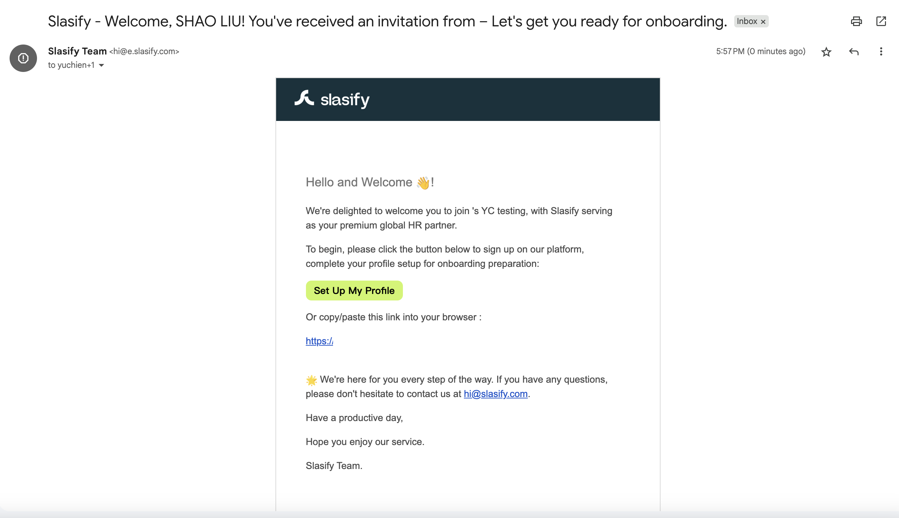This screenshot has width=899, height=518.
Task: Click the Inbox label tag
Action: [x=747, y=21]
